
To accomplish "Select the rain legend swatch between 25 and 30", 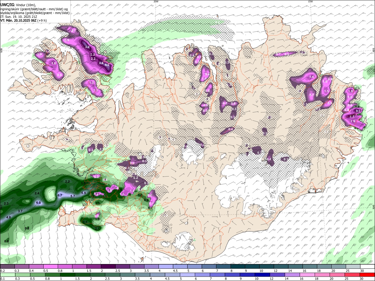I will pyautogui.click(x=352, y=275).
